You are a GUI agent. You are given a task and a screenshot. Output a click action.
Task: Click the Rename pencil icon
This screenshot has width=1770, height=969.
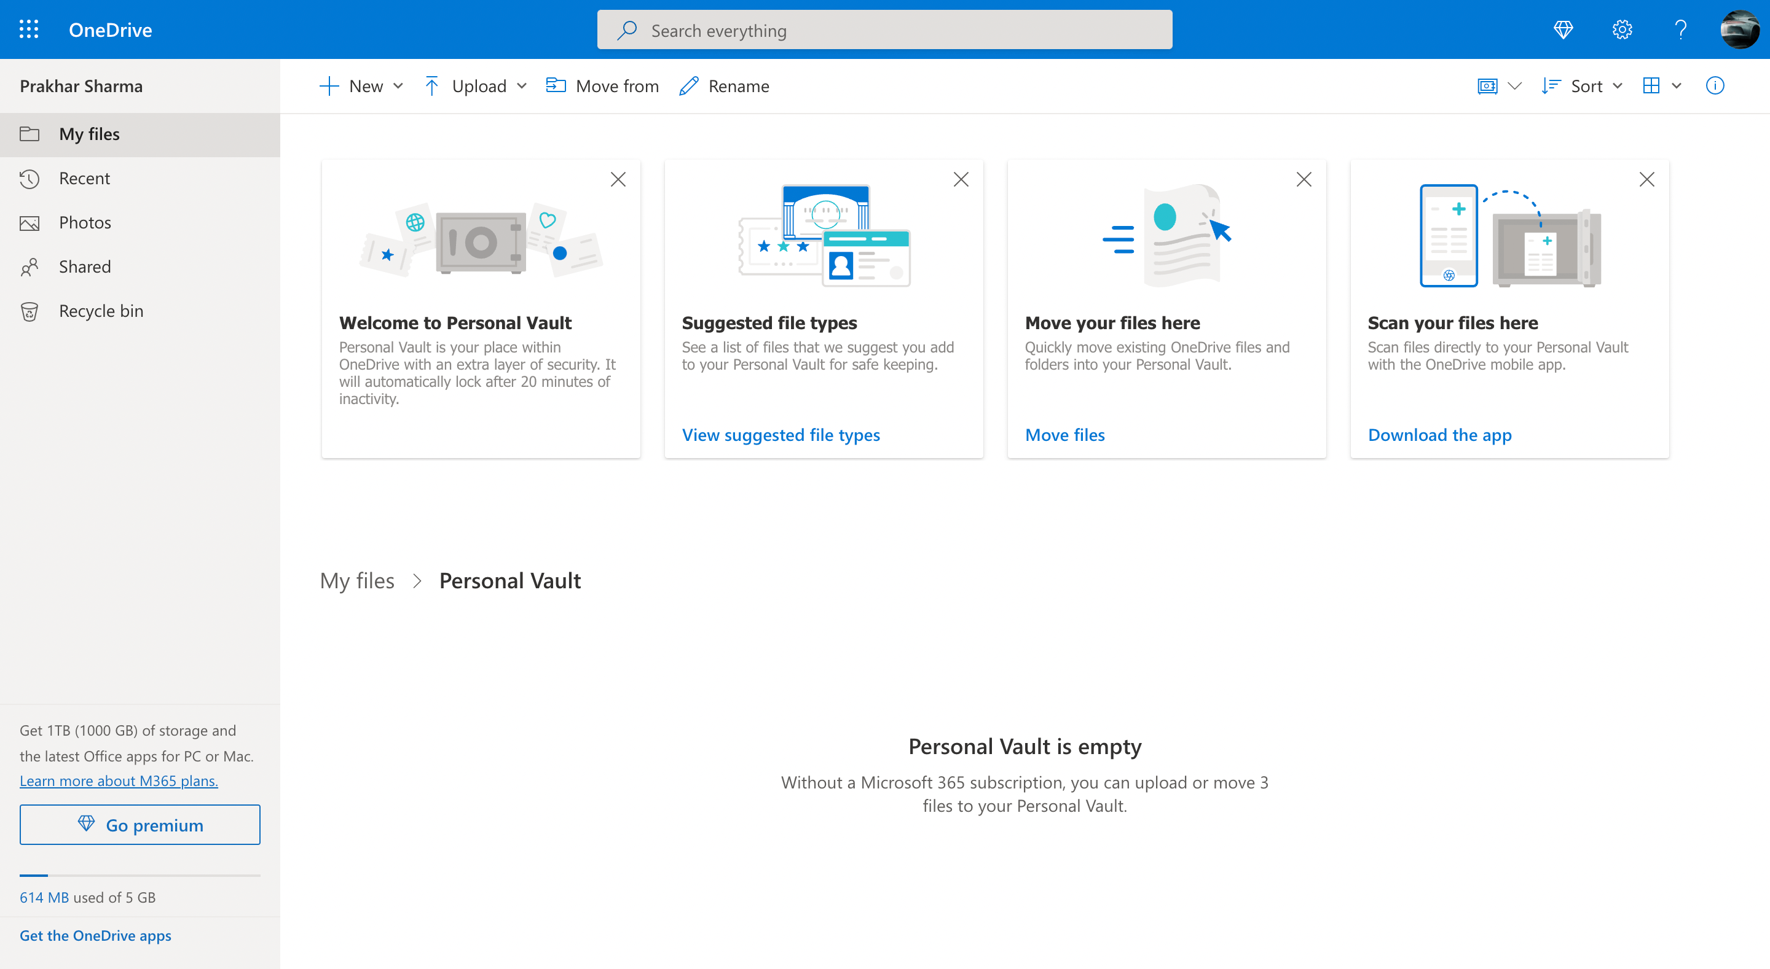coord(689,85)
